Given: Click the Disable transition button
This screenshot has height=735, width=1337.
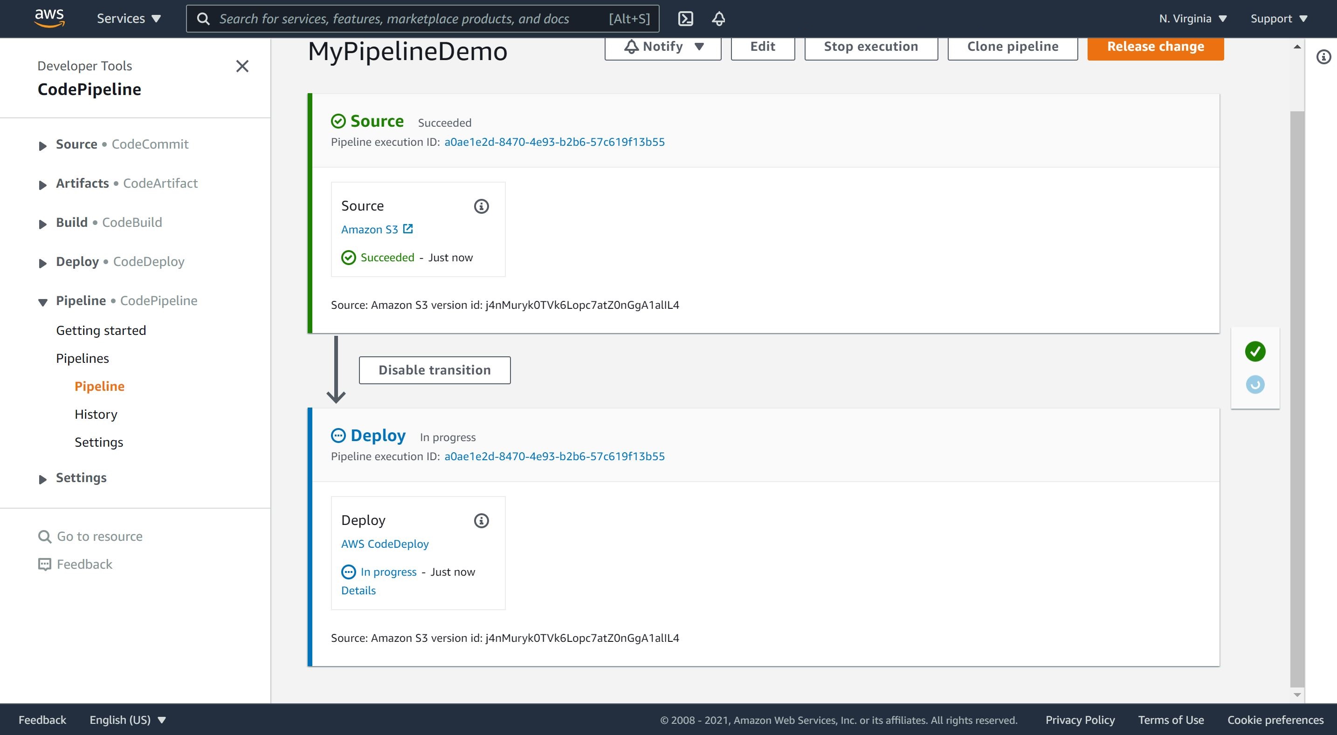Looking at the screenshot, I should (x=434, y=370).
